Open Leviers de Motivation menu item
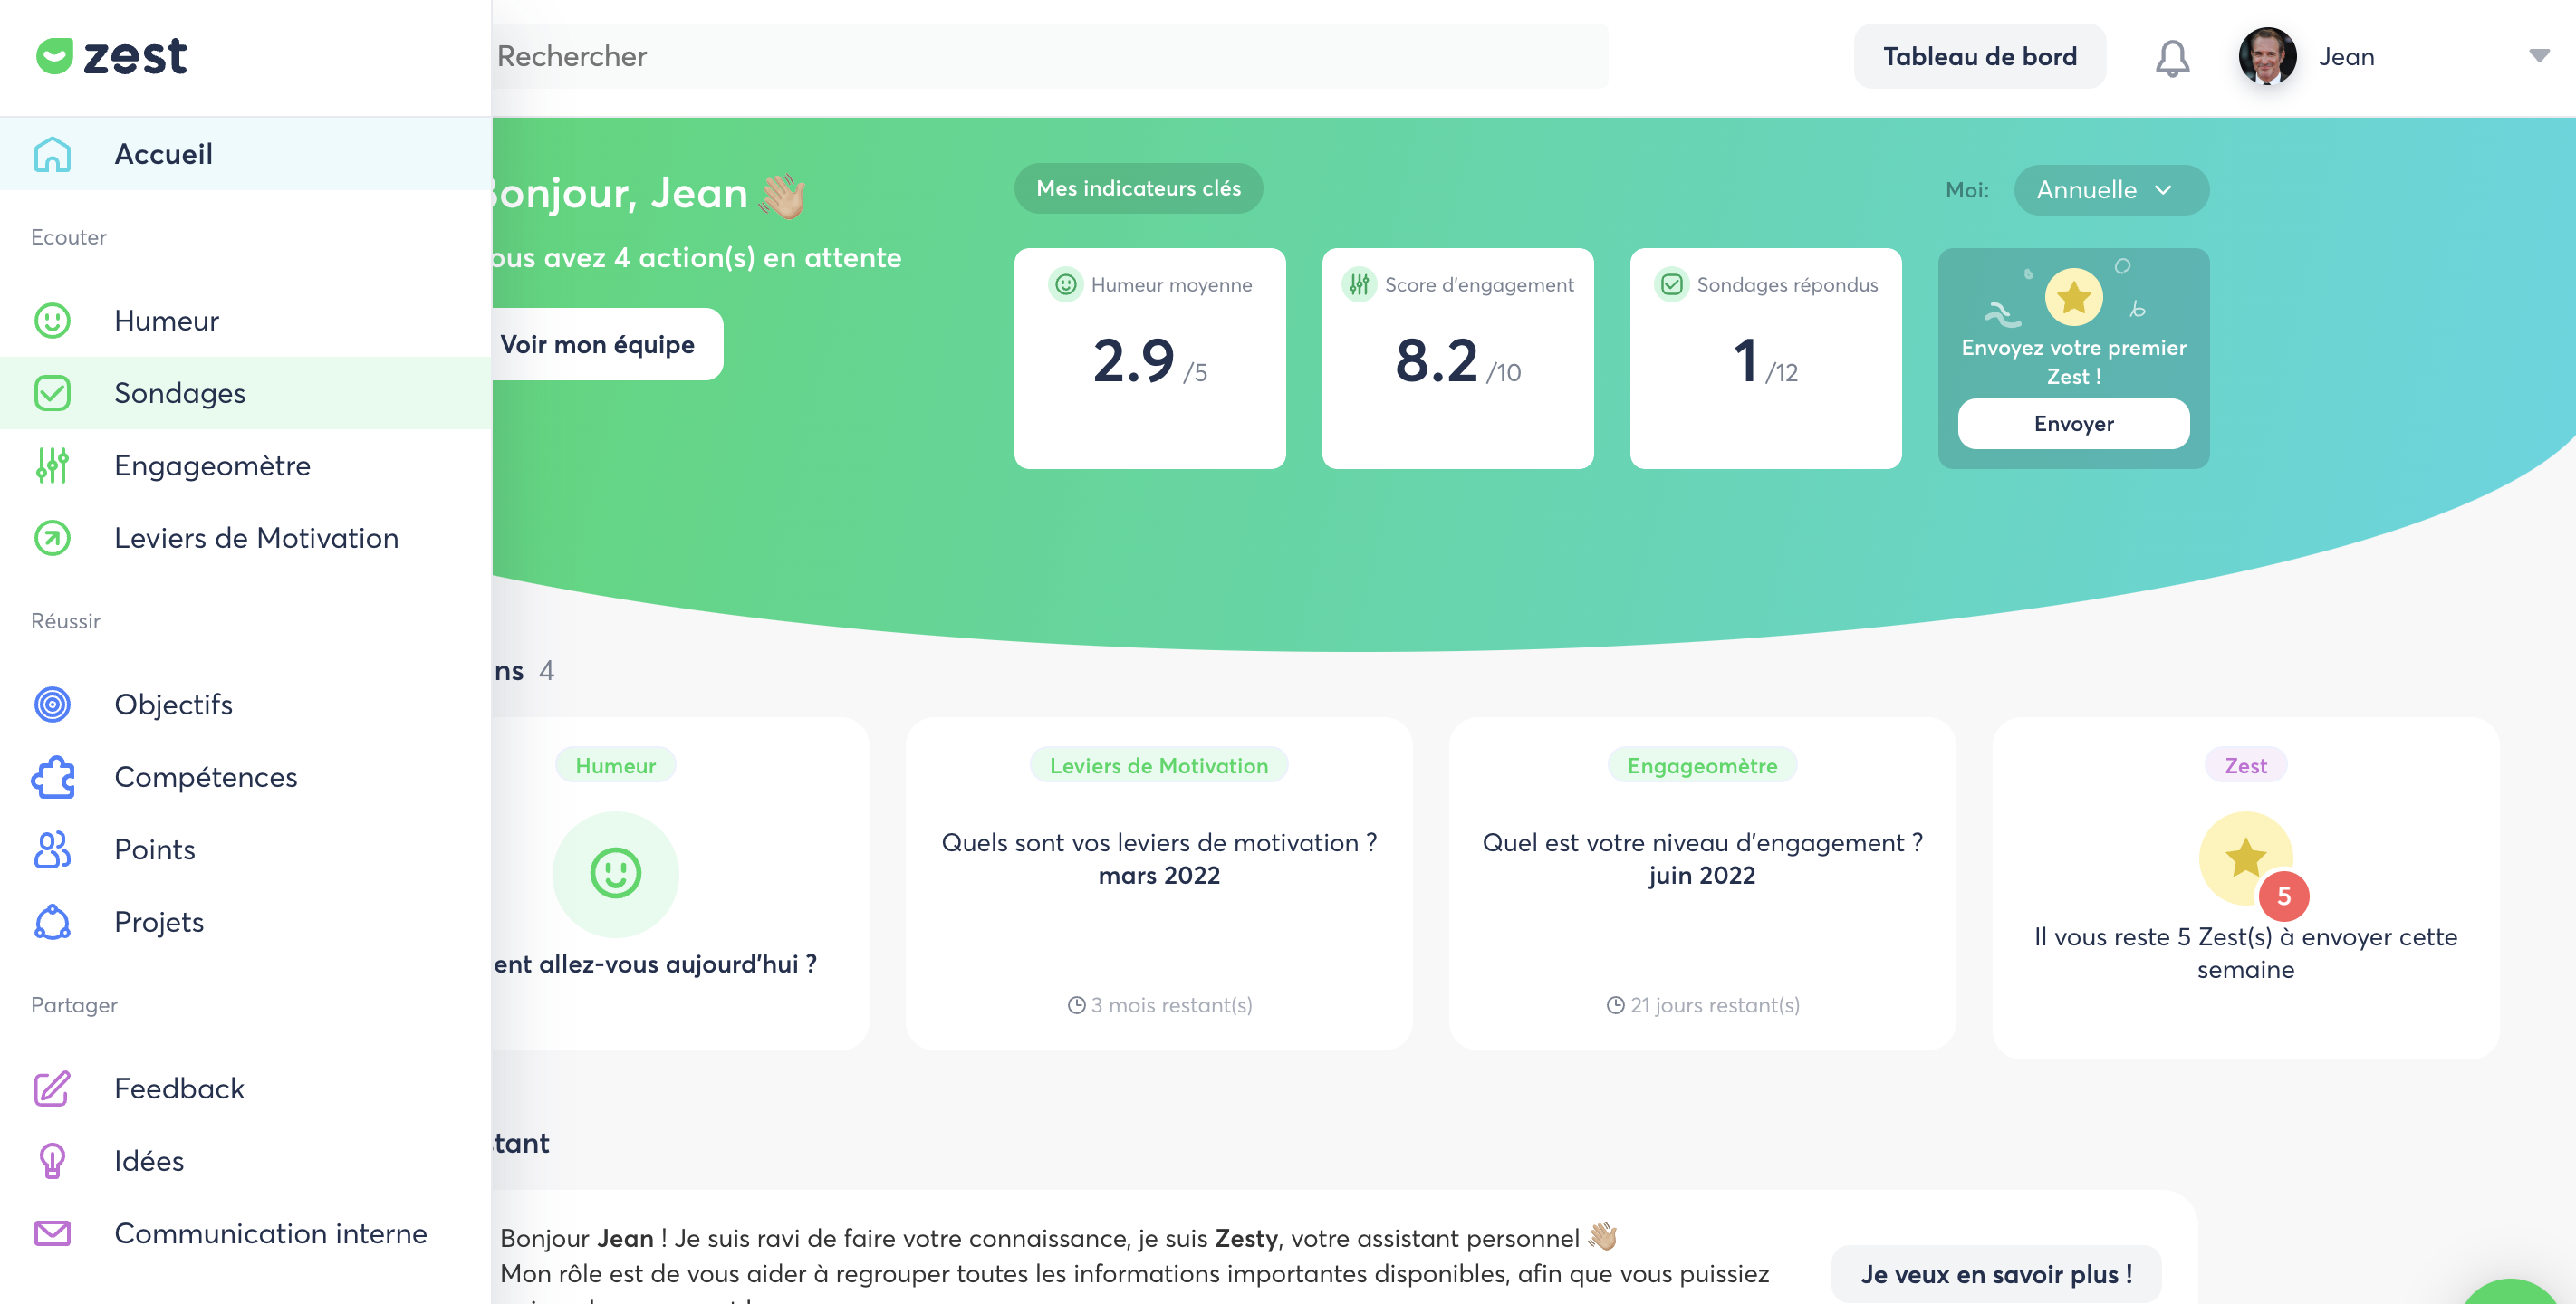 [x=256, y=538]
